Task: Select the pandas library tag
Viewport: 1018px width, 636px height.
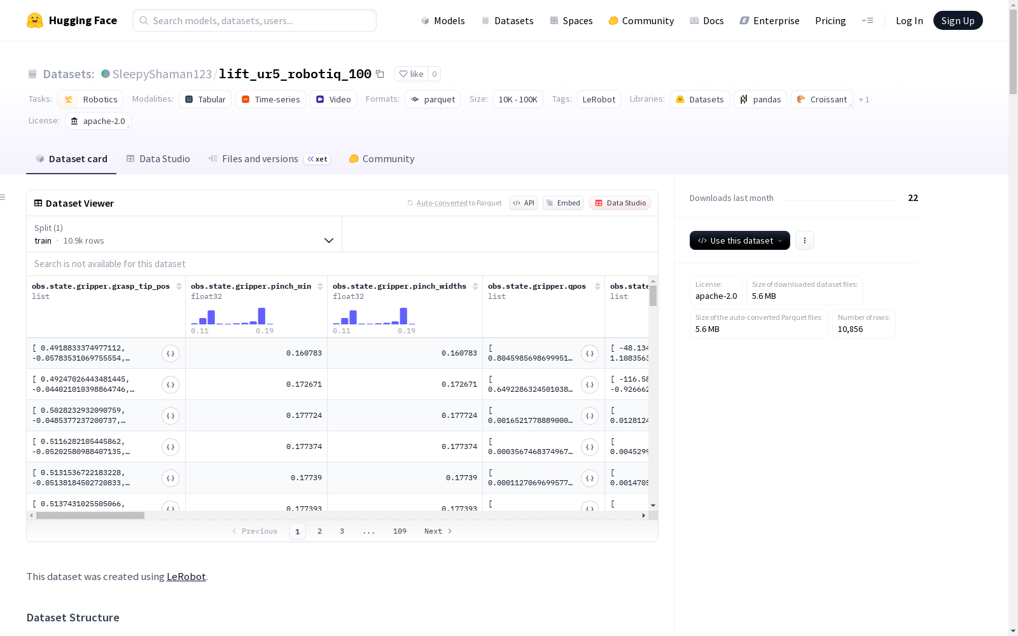Action: click(760, 99)
